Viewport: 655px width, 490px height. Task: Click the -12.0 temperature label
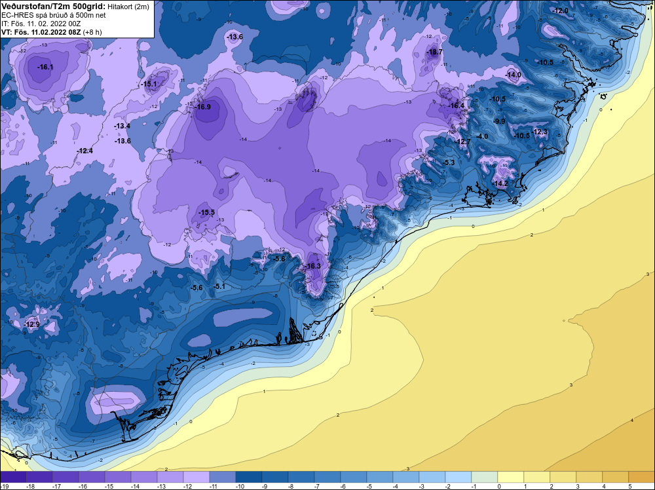tap(561, 11)
